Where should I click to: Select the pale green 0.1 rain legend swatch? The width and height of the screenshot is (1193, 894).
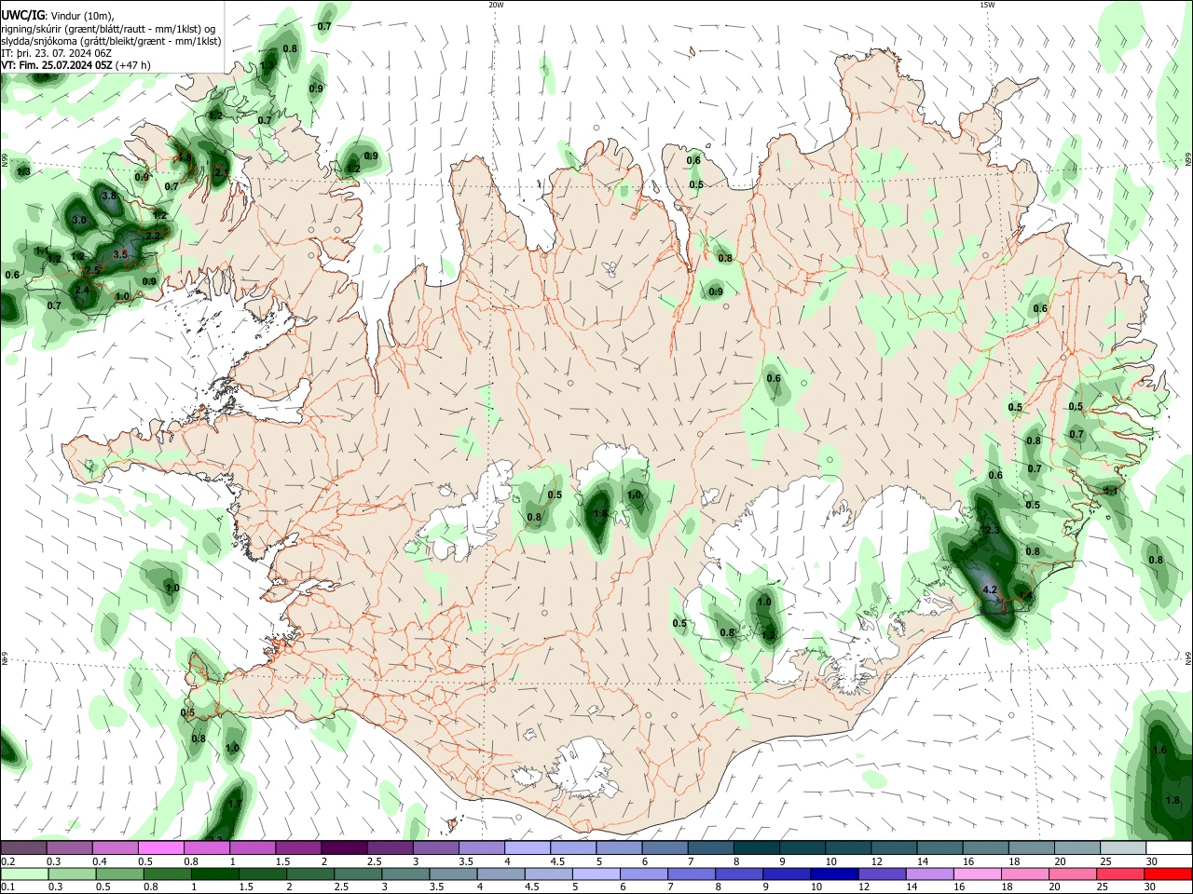tap(24, 874)
